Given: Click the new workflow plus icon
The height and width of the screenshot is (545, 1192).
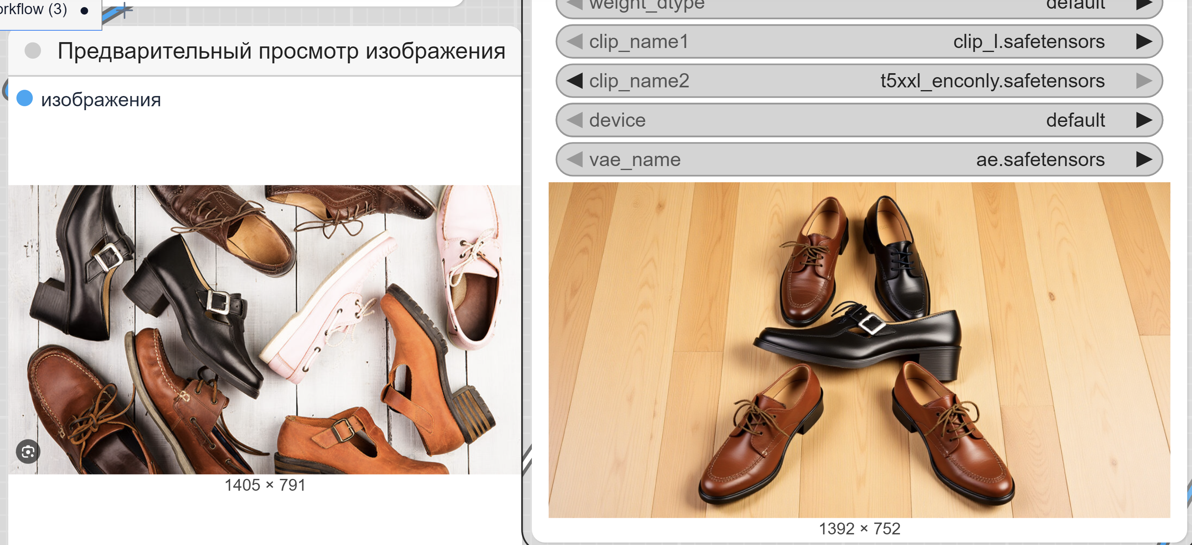Looking at the screenshot, I should pyautogui.click(x=124, y=9).
